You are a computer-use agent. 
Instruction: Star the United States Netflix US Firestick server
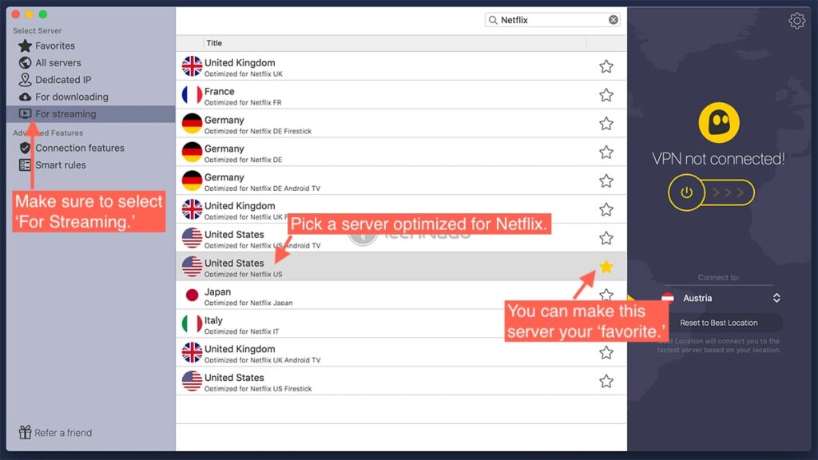point(606,381)
